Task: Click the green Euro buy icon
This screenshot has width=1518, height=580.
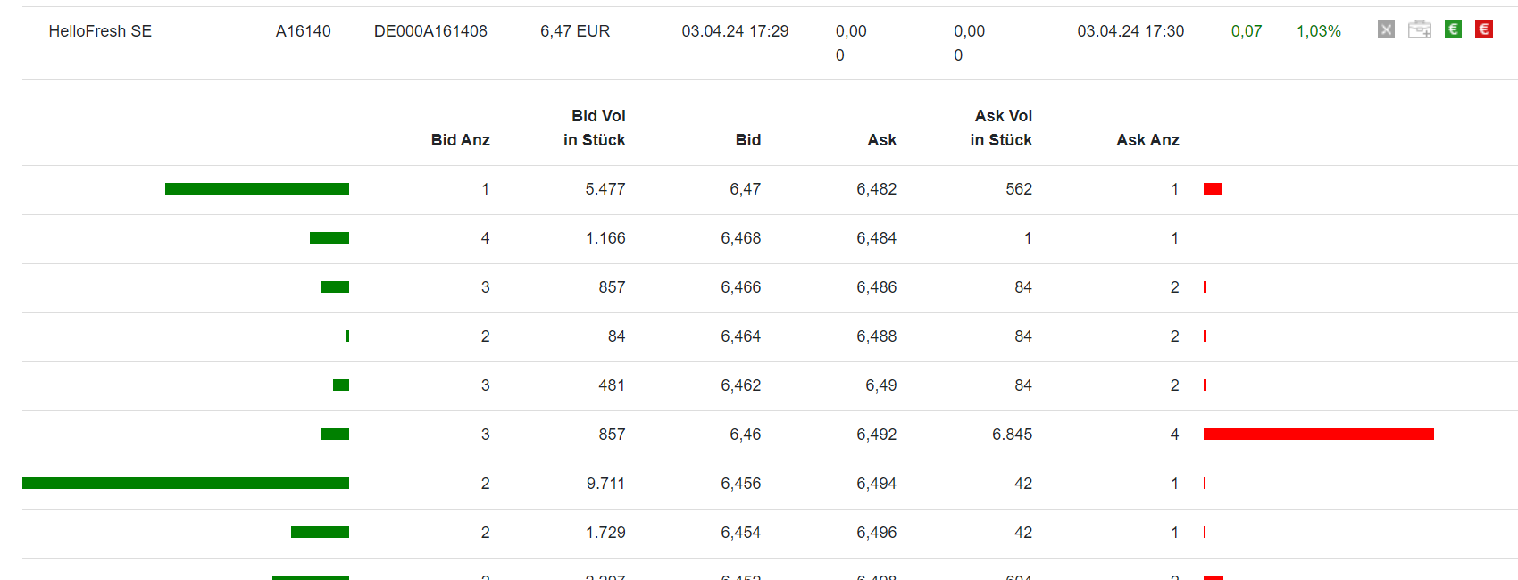Action: (1453, 29)
